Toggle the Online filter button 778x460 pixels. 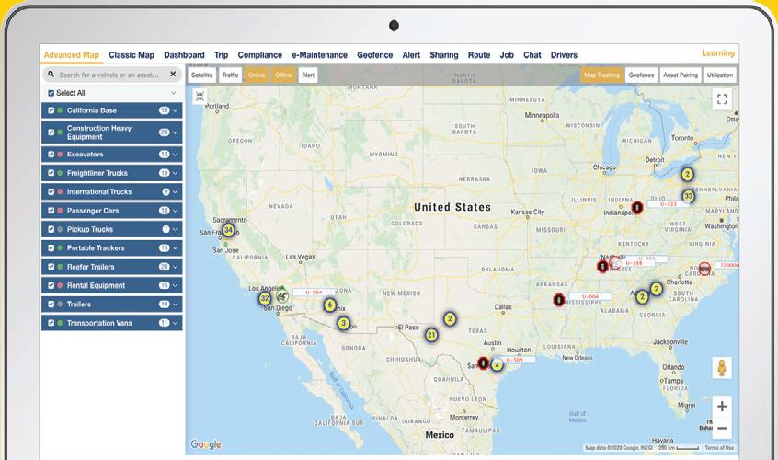[x=257, y=75]
